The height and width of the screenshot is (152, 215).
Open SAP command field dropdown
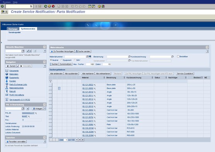31,6
